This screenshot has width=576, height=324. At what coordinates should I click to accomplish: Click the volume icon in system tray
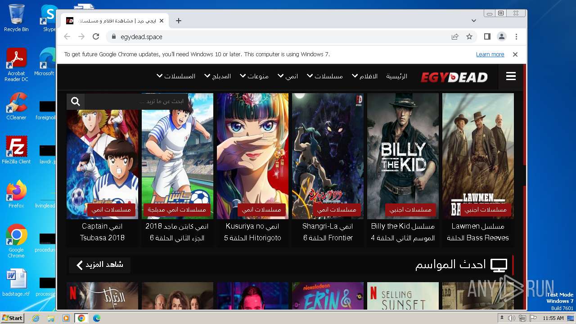click(x=512, y=318)
